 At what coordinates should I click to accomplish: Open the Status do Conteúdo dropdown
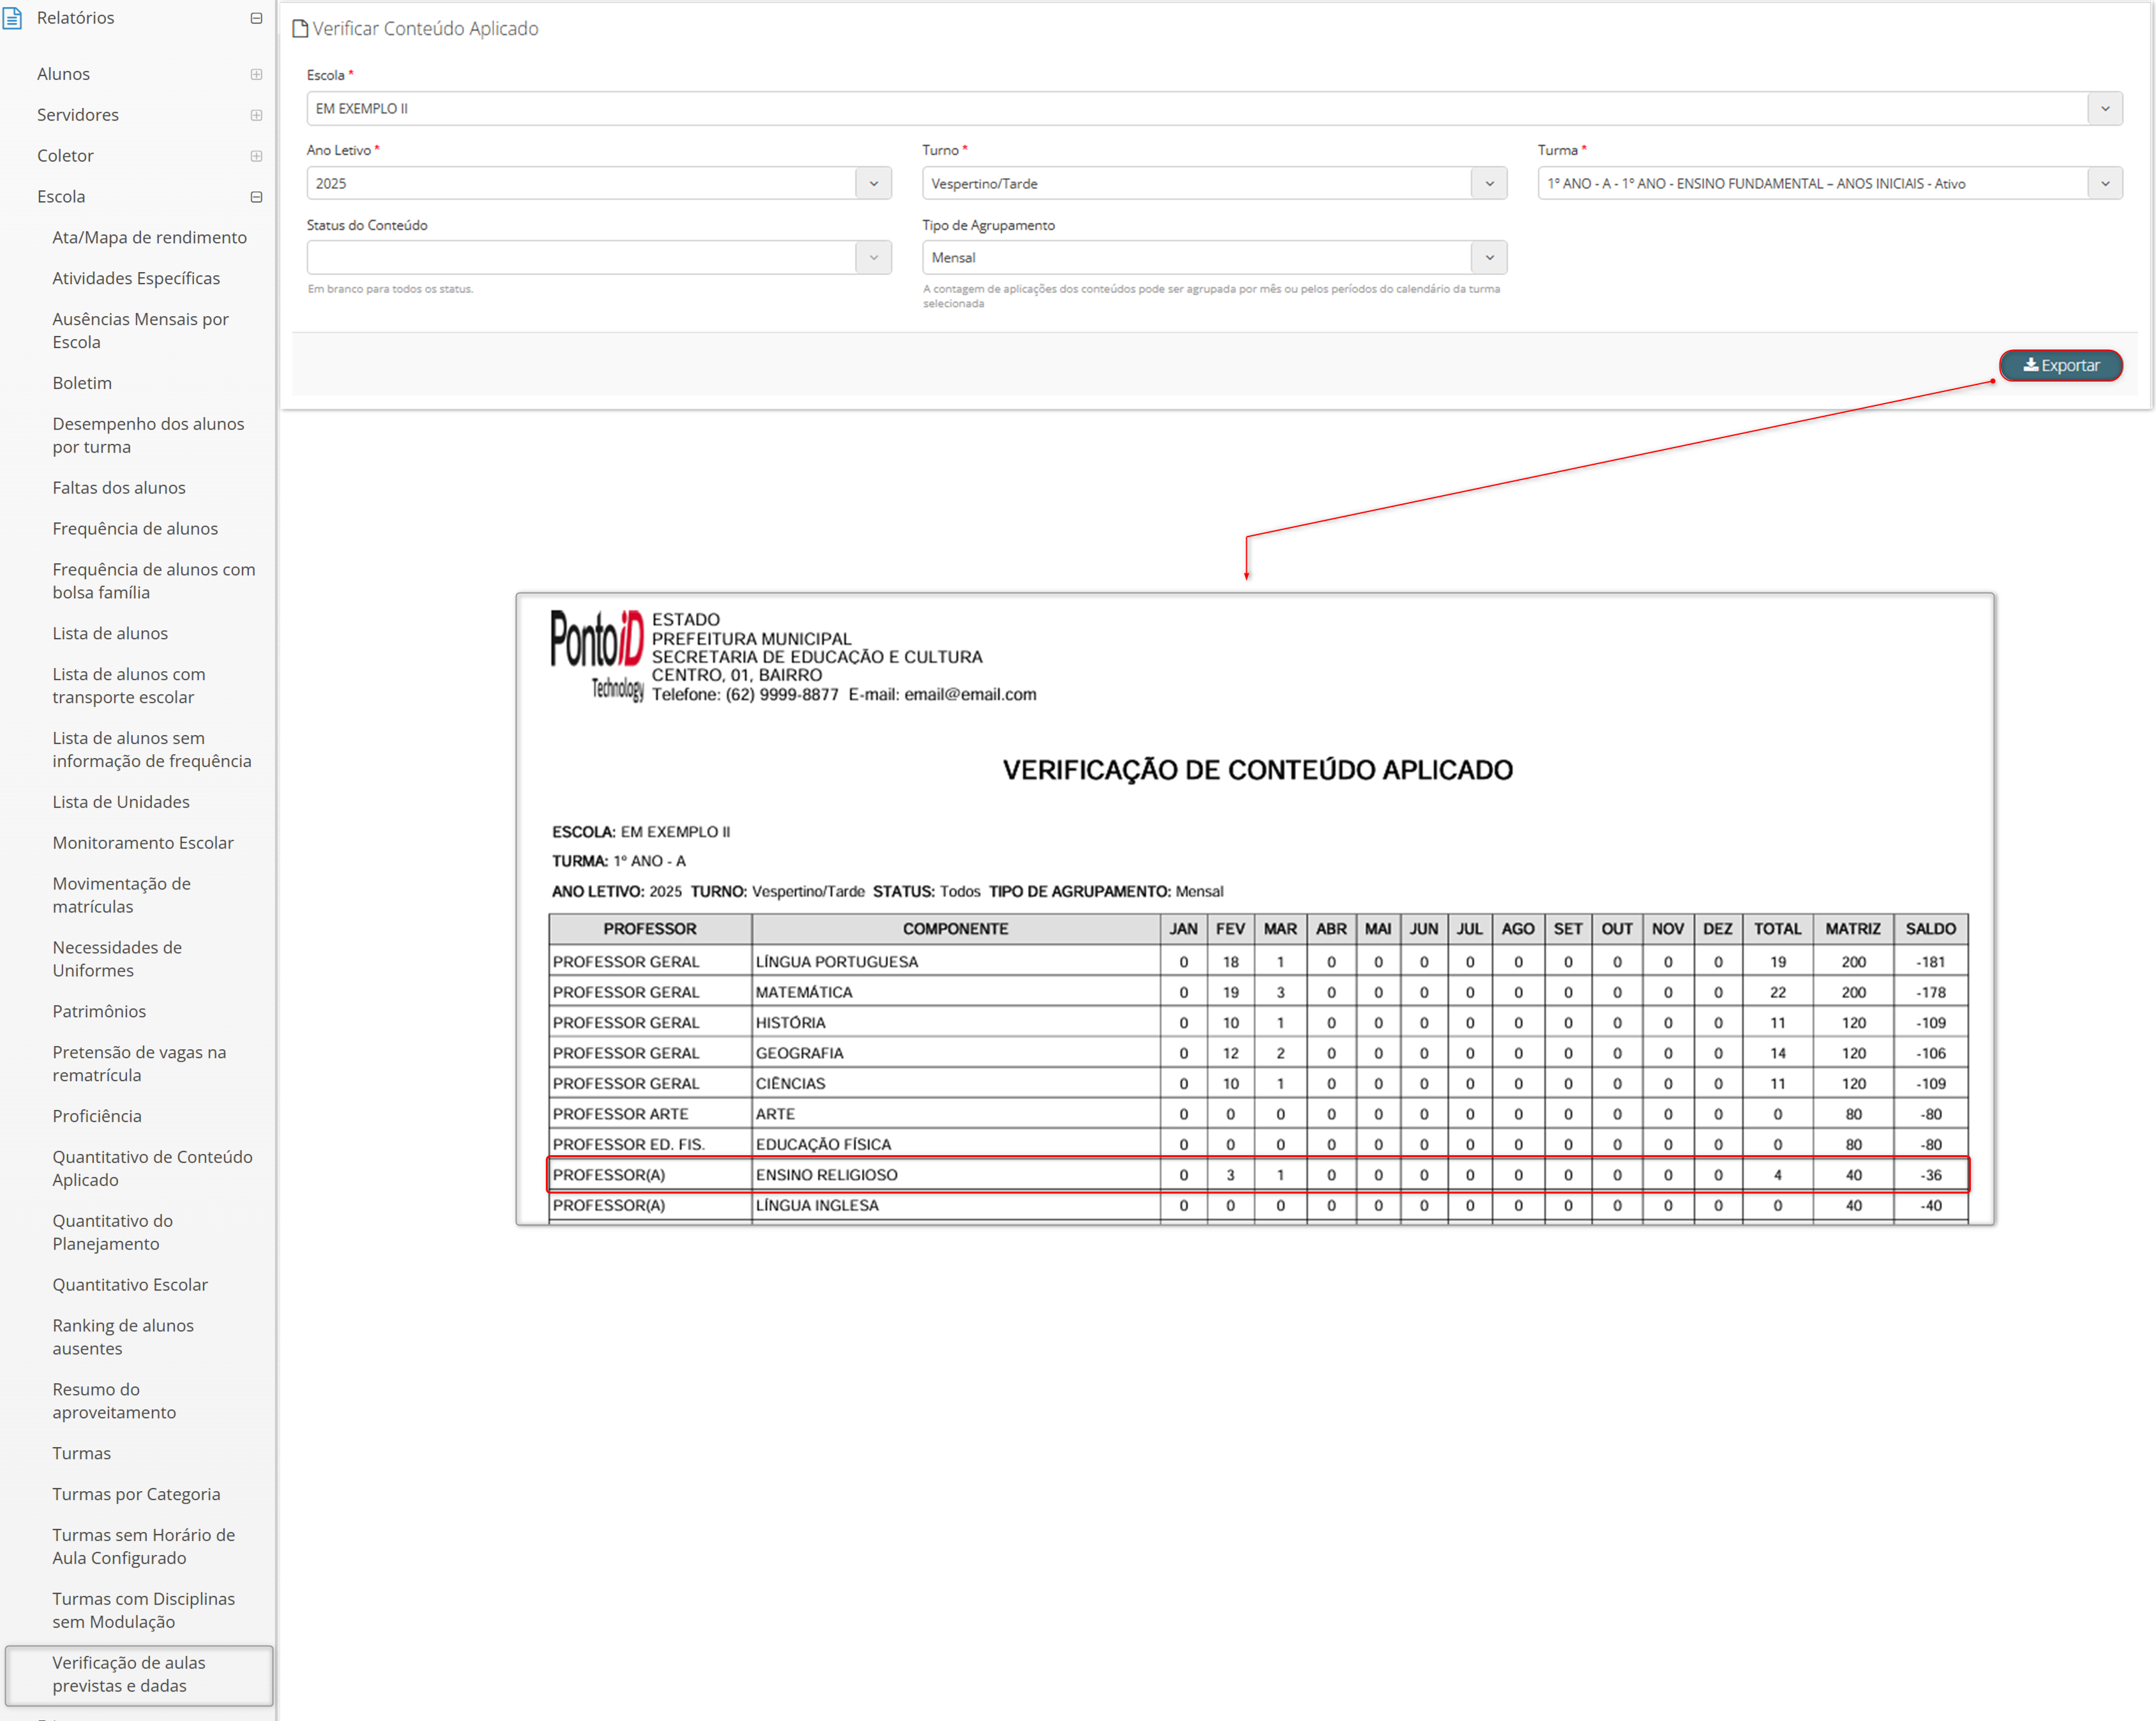[x=873, y=257]
